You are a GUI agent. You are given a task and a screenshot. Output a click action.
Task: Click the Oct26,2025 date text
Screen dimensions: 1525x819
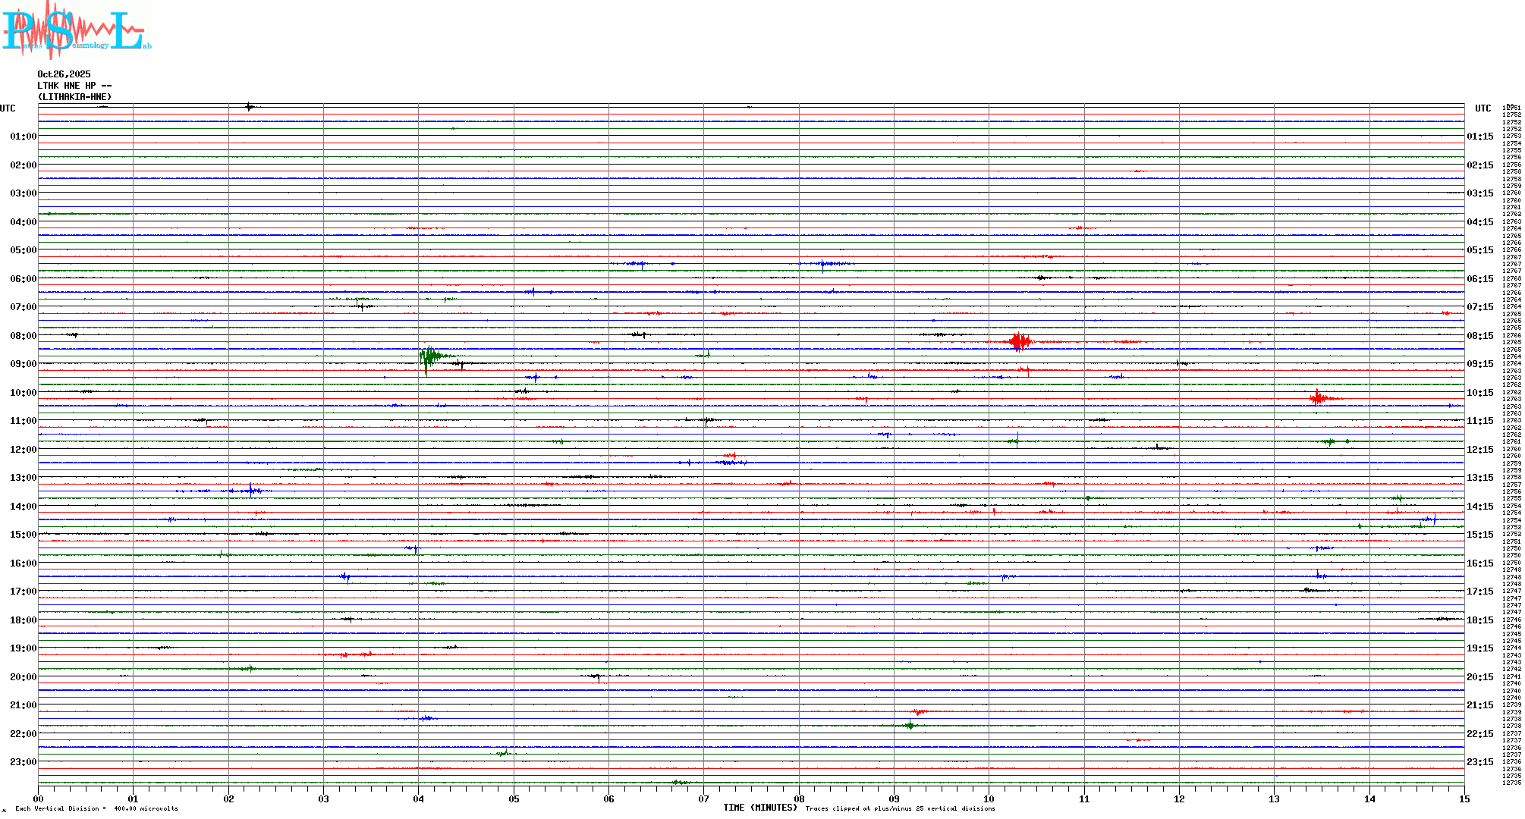(x=64, y=74)
